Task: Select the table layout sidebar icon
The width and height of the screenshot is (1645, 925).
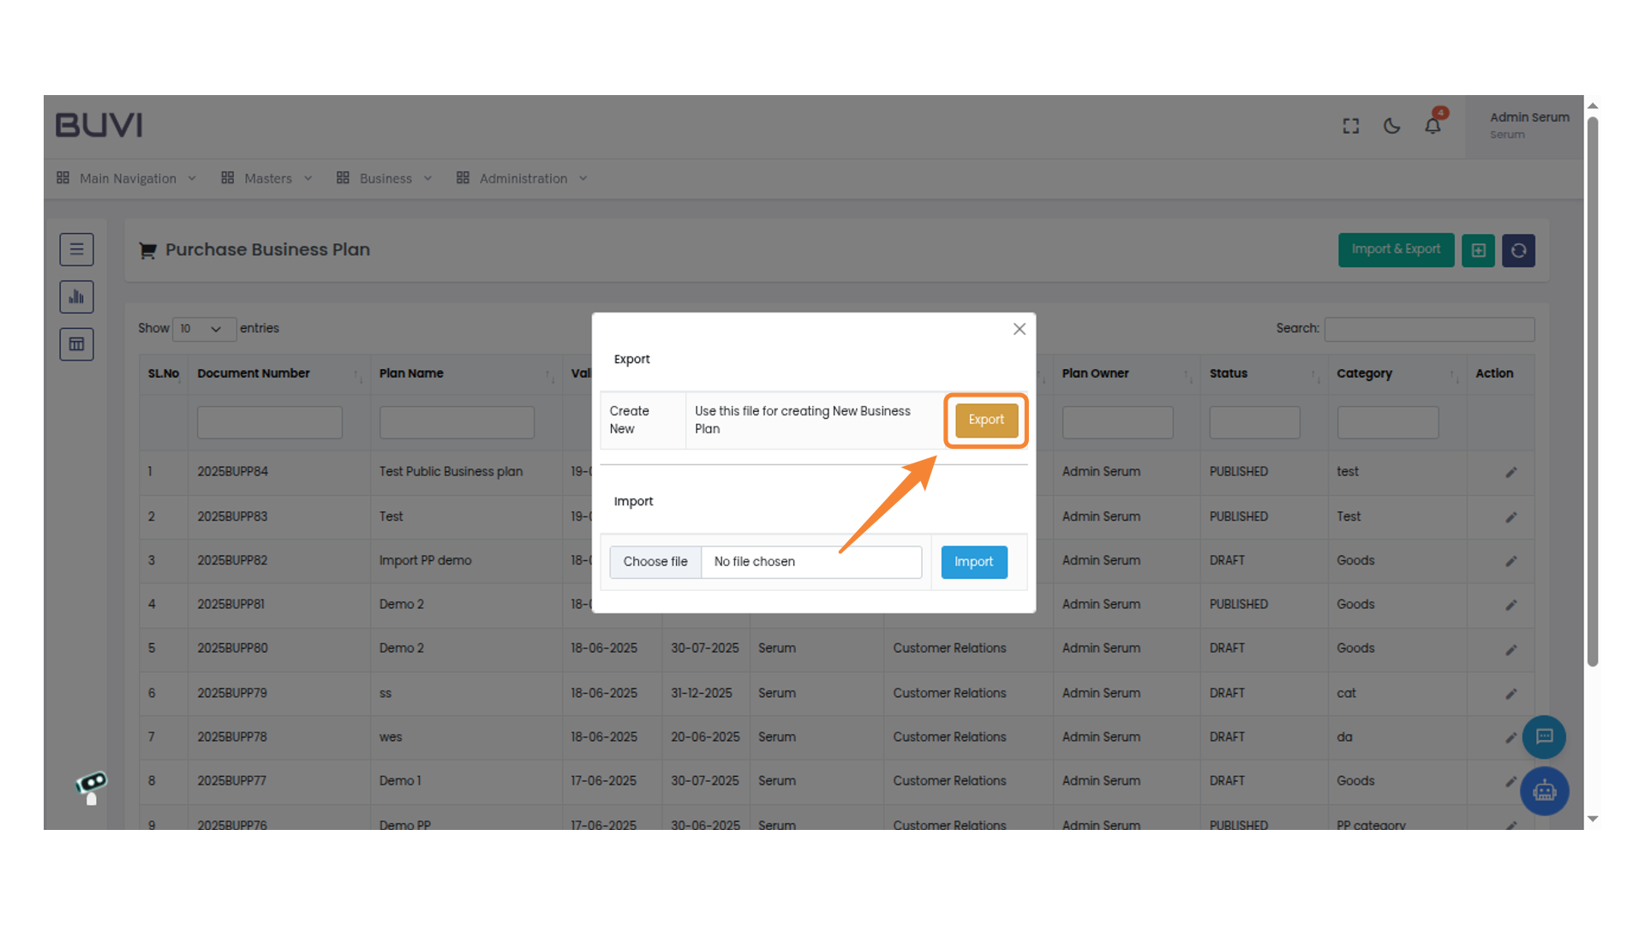Action: click(76, 344)
